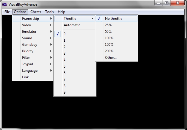187x130 pixels.
Task: Open the Help menu
Action: (61, 12)
